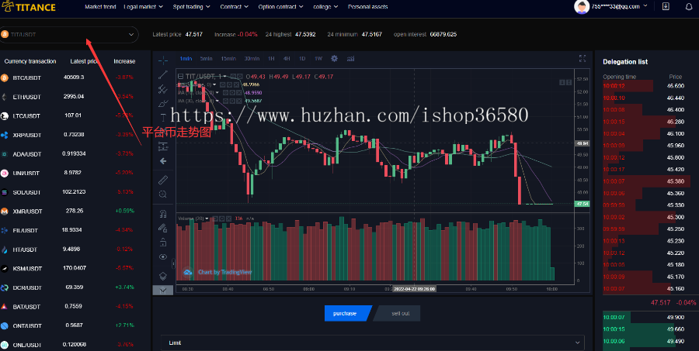Select the text annotation tool
The height and width of the screenshot is (351, 699).
163,118
